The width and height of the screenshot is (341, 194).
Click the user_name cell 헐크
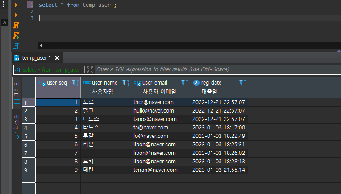(106, 110)
